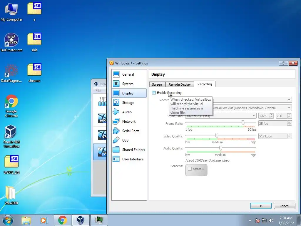The height and width of the screenshot is (226, 301).
Task: Select the Oracle VM VirtualBox desktop shortcut
Action: (11, 136)
